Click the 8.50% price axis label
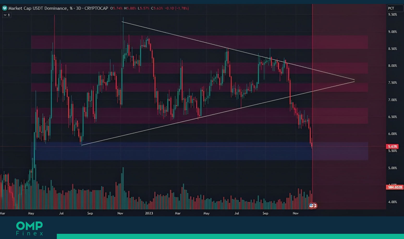This screenshot has height=239, width=404. point(393,49)
